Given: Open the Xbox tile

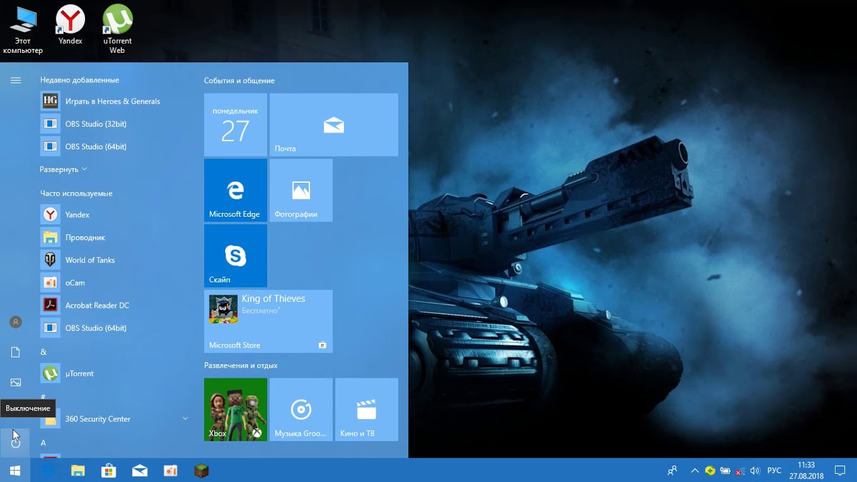Looking at the screenshot, I should [x=236, y=410].
